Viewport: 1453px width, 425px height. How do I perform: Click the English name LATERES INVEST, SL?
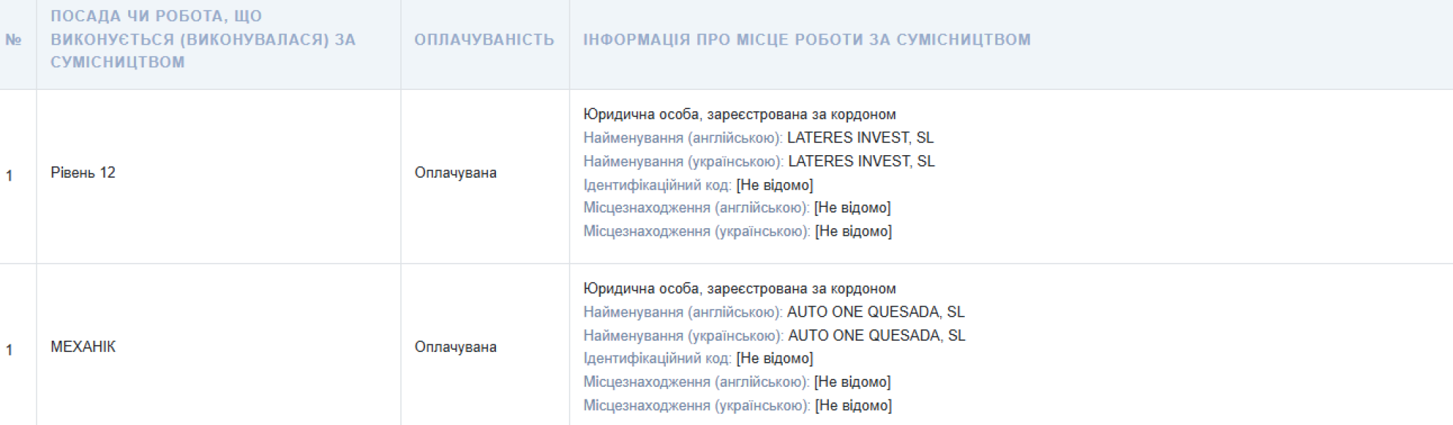click(x=860, y=137)
